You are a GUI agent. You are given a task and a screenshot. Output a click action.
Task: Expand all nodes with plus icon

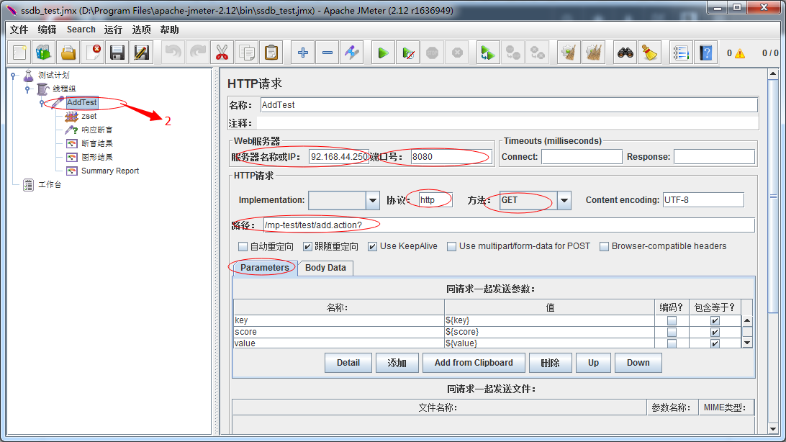coord(303,52)
